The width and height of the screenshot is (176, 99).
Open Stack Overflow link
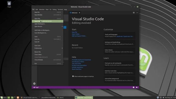tap(76, 69)
